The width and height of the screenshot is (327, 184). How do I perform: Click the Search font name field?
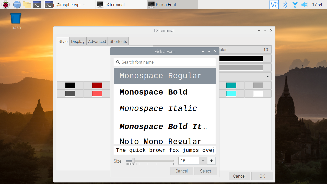(x=165, y=62)
